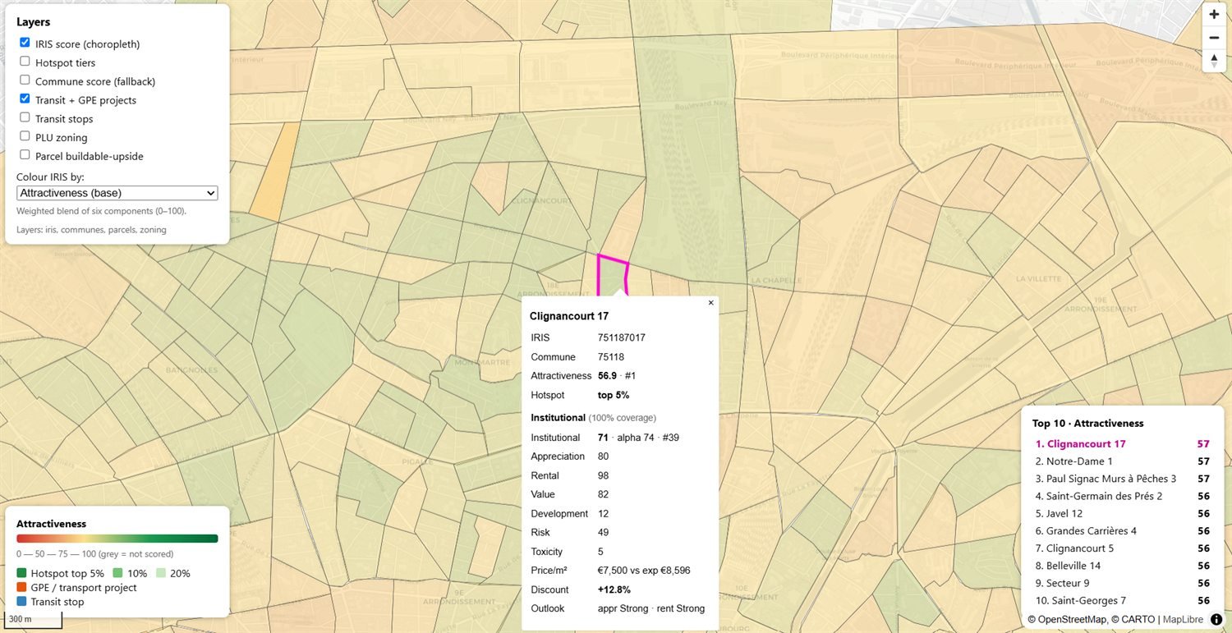Image resolution: width=1232 pixels, height=633 pixels.
Task: Select Clignancourt 17 in Top 10 list
Action: point(1121,444)
